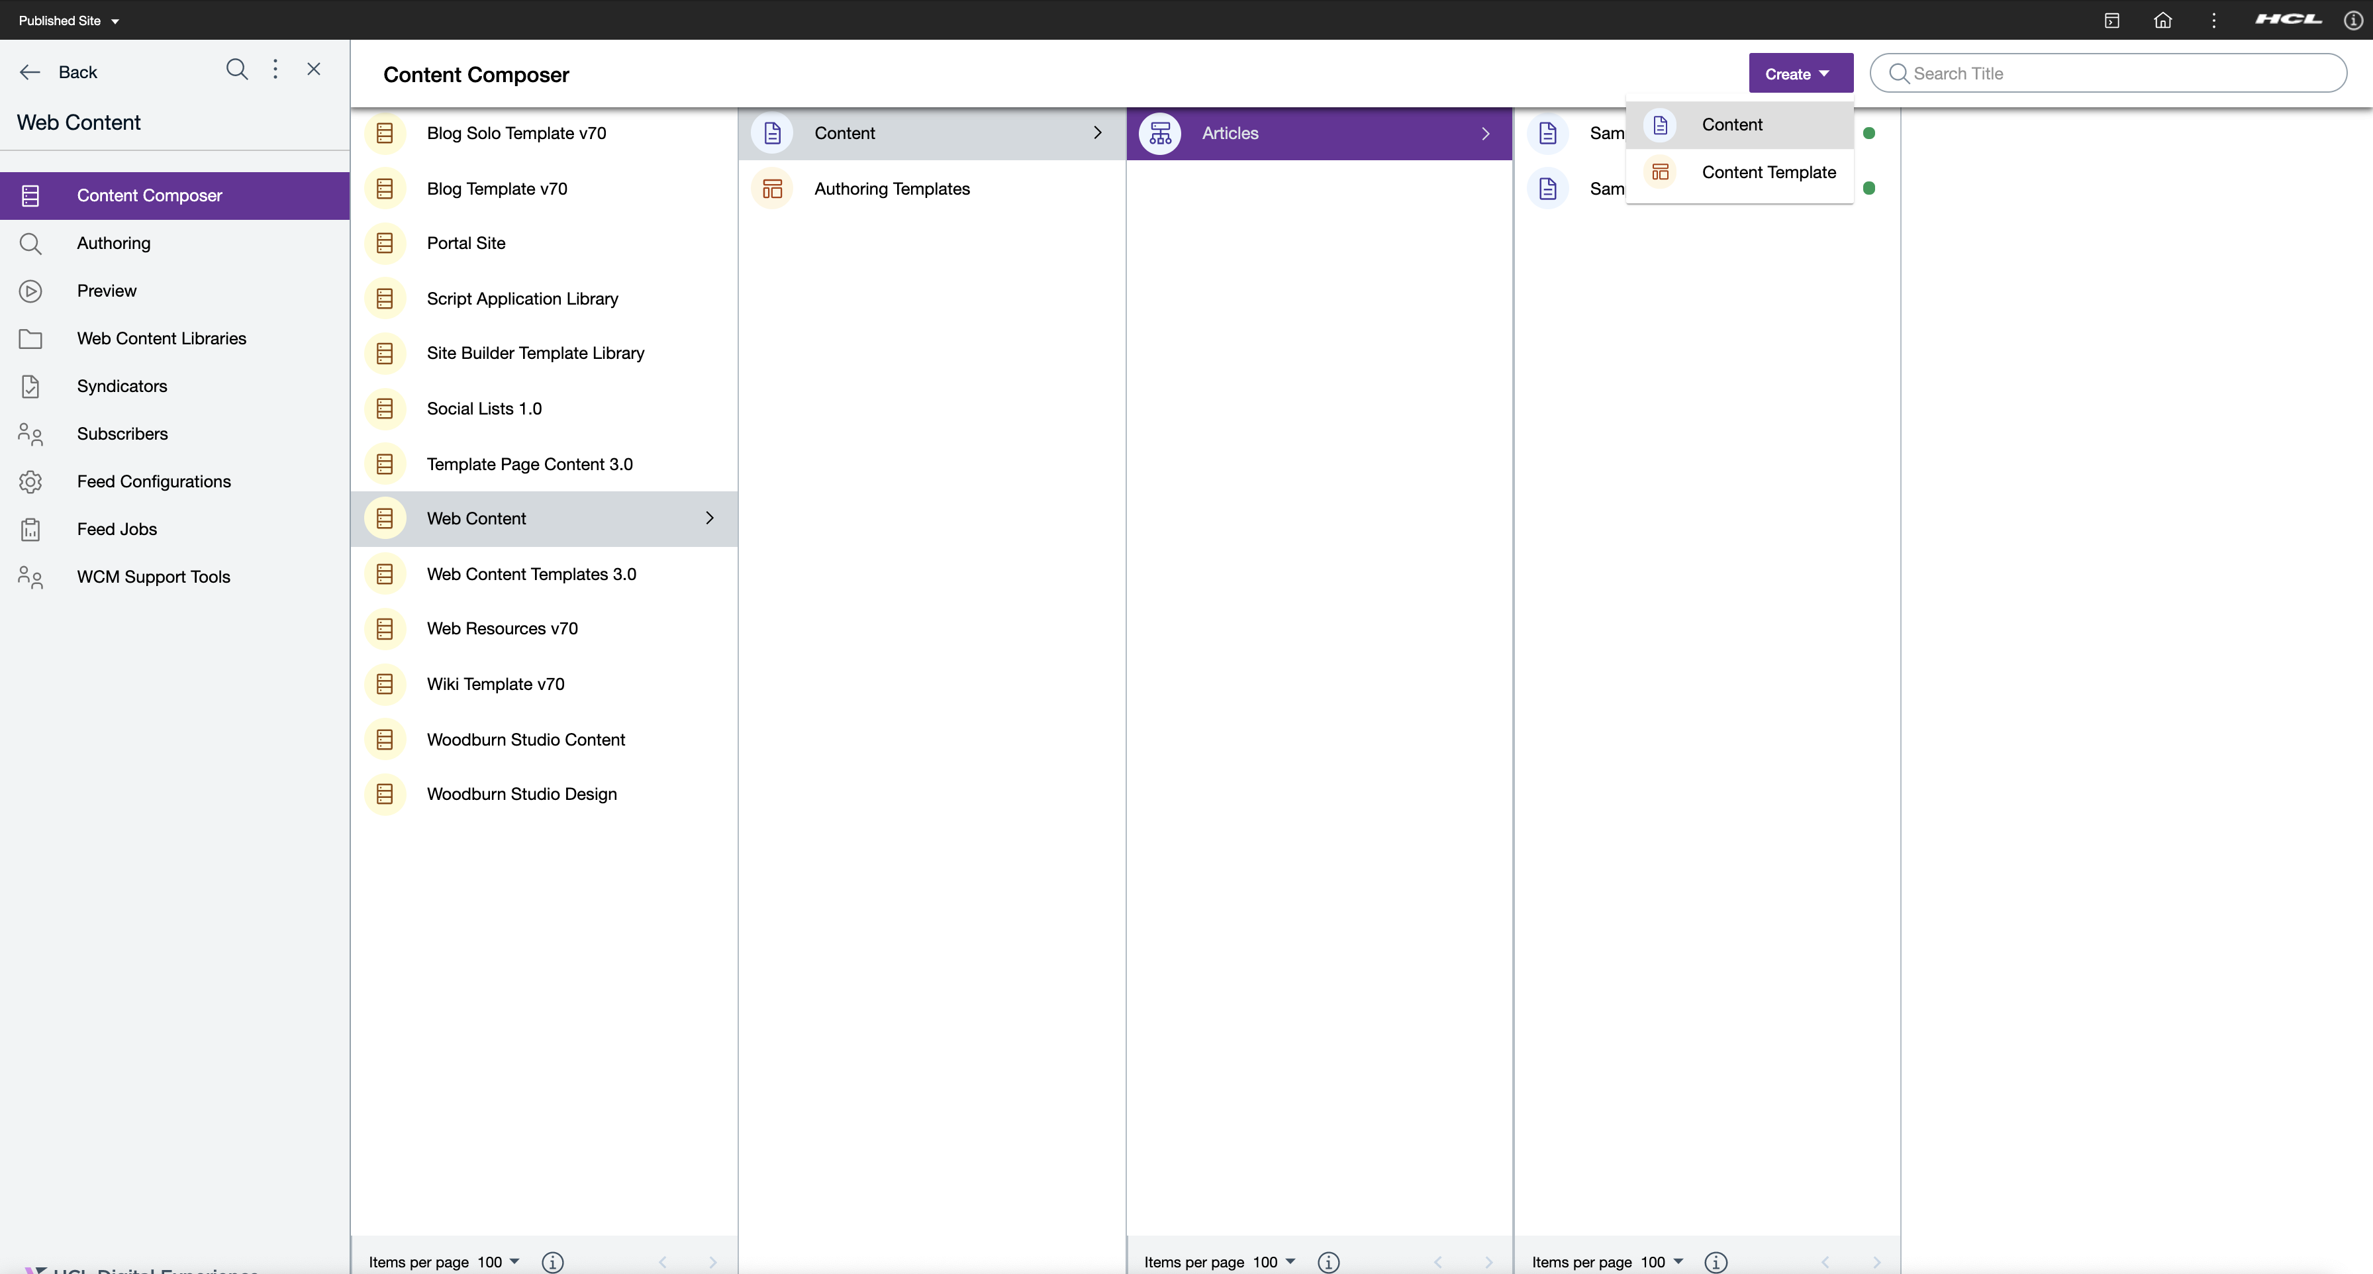Viewport: 2373px width, 1274px height.
Task: Open the sidebar three-dot options menu
Action: (x=275, y=70)
